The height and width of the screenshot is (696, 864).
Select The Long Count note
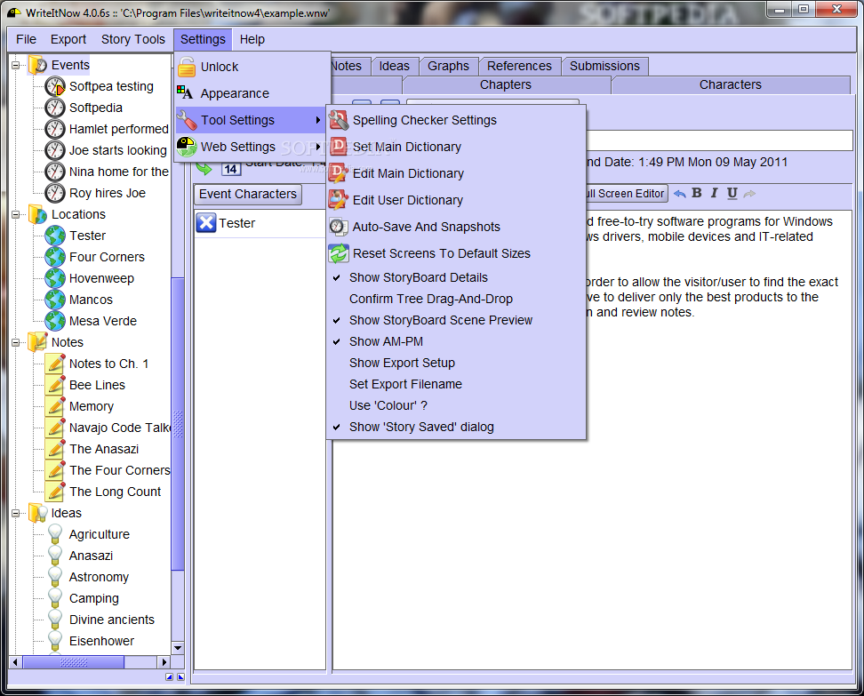point(115,492)
